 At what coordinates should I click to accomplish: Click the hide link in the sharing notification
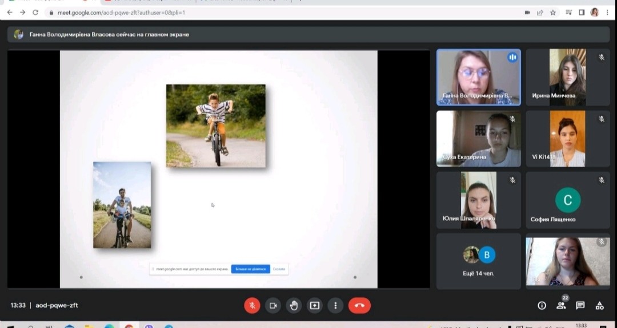(279, 269)
